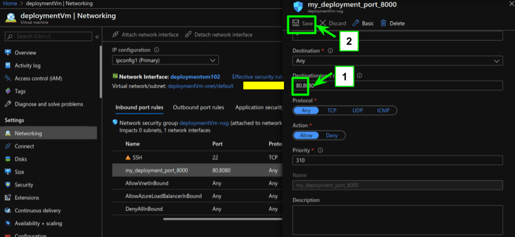Image resolution: width=515 pixels, height=237 pixels.
Task: Click the Access control (IAM) icon
Action: click(8, 78)
